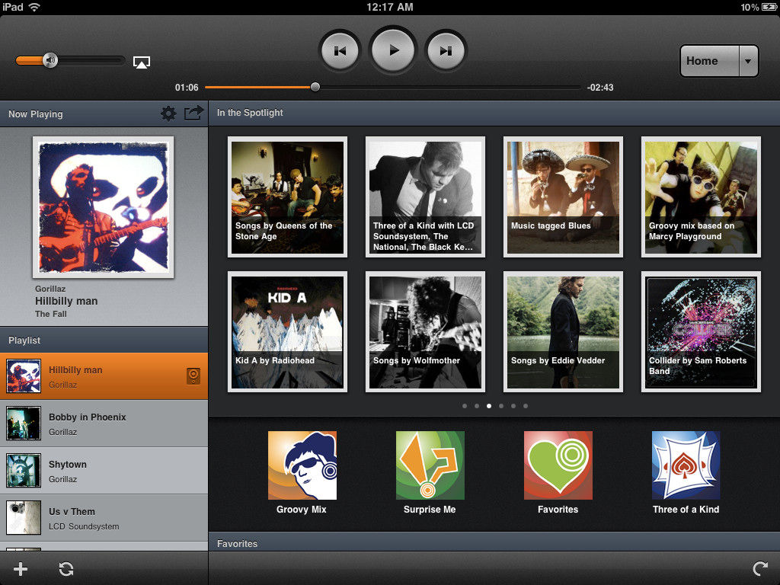780x585 pixels.
Task: Play Us v Them by LCD Soundsystem
Action: pos(104,518)
